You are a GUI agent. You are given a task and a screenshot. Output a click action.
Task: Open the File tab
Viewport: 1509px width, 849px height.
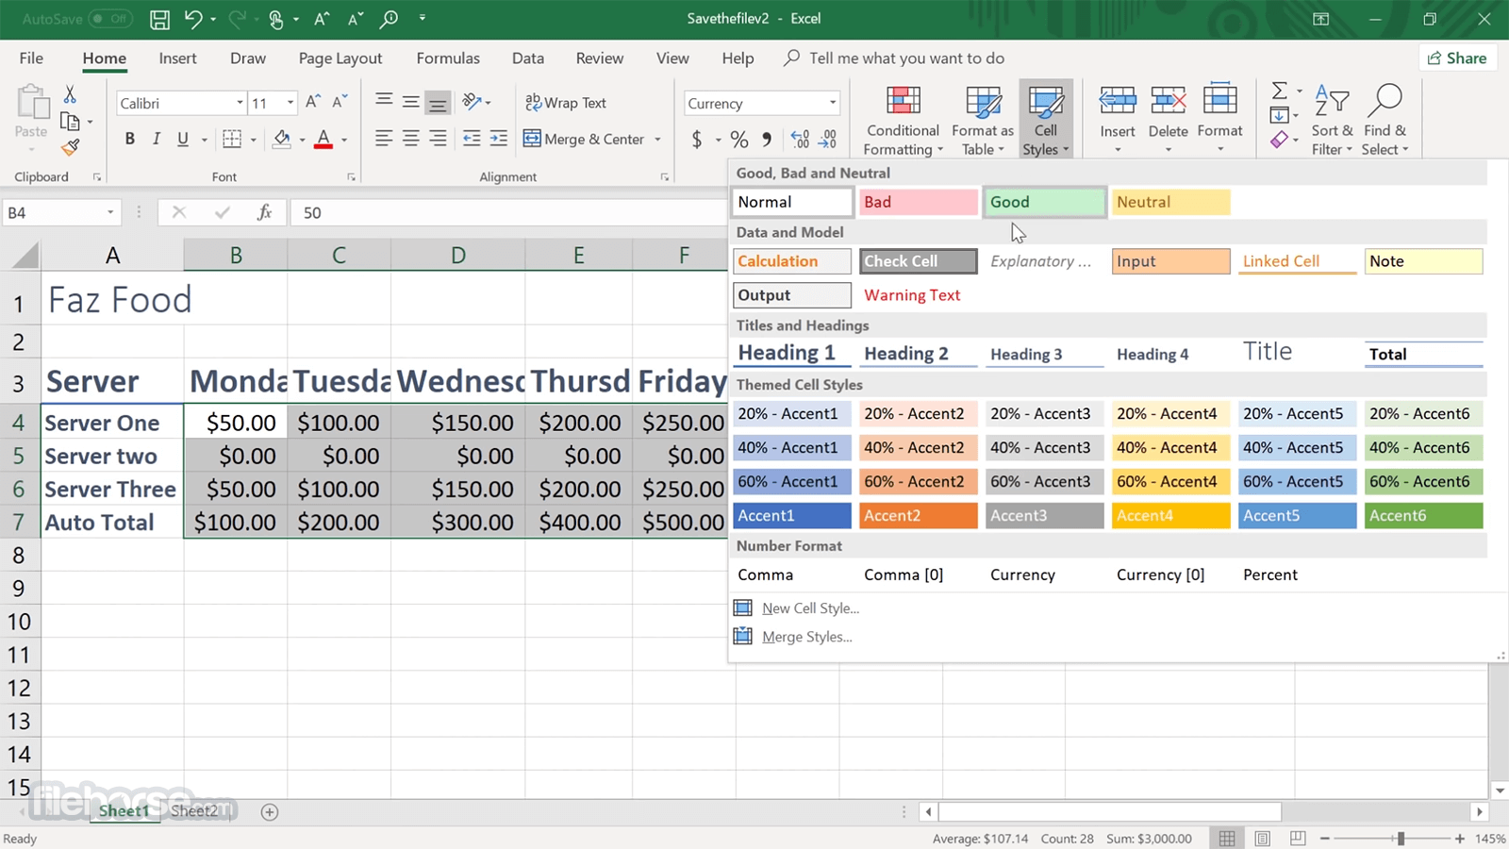coord(31,58)
